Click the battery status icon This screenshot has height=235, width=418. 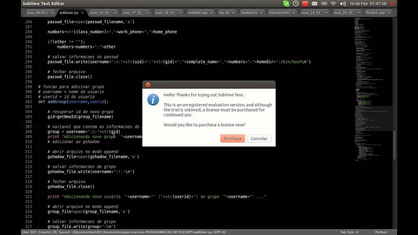coord(324,4)
